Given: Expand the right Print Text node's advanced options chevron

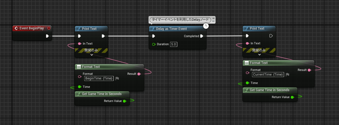Looking at the screenshot, I should click(259, 55).
